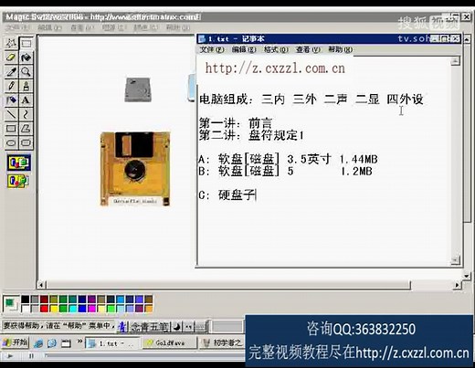Open the 开始 Start menu
This screenshot has height=368, width=475.
(16, 342)
